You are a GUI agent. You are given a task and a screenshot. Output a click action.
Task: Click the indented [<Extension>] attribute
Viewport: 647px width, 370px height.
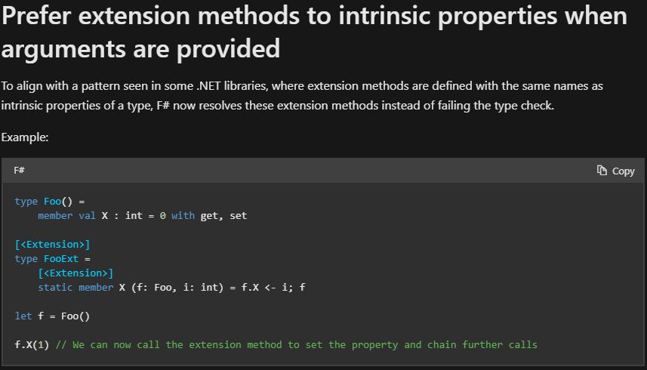click(x=75, y=273)
